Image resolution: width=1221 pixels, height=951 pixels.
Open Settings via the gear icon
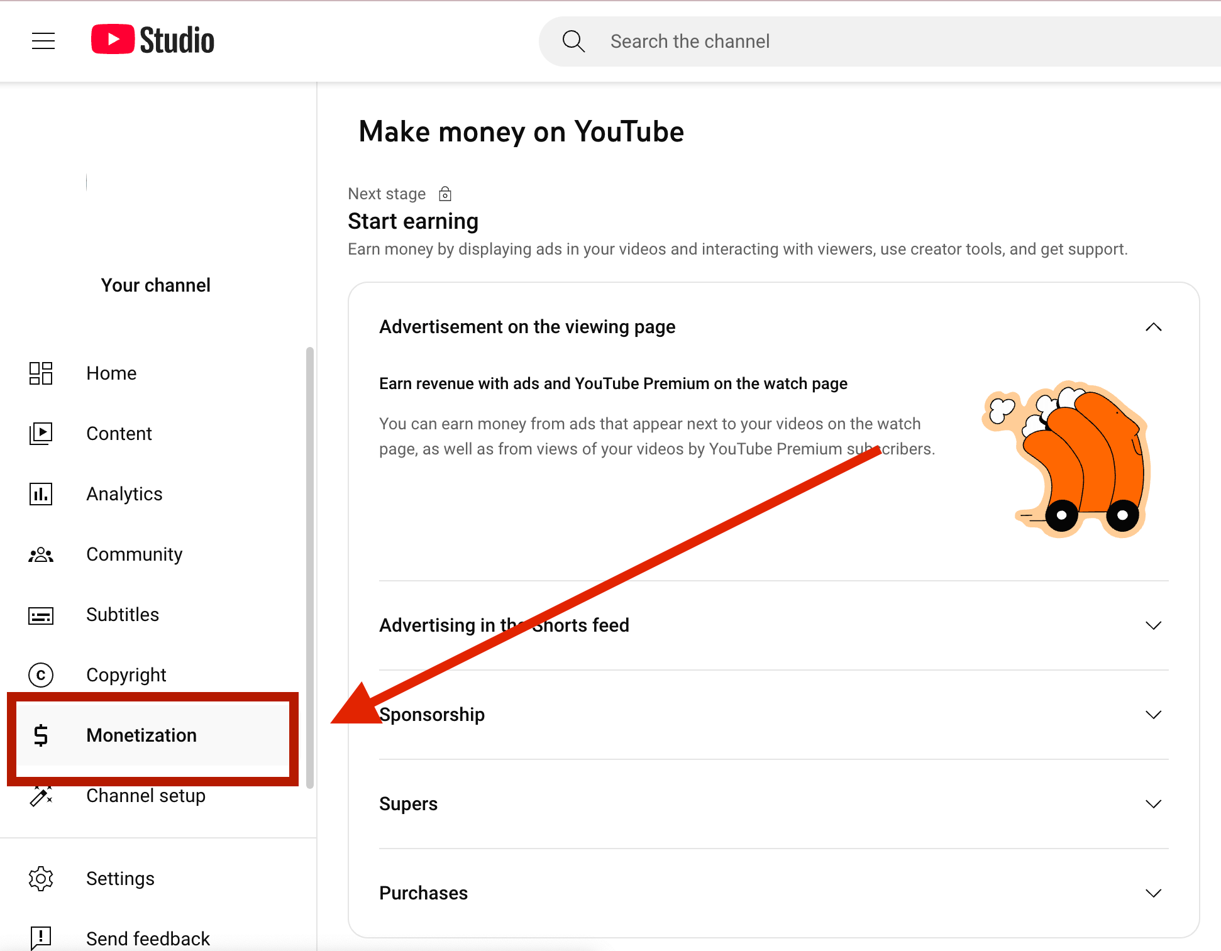pos(40,879)
